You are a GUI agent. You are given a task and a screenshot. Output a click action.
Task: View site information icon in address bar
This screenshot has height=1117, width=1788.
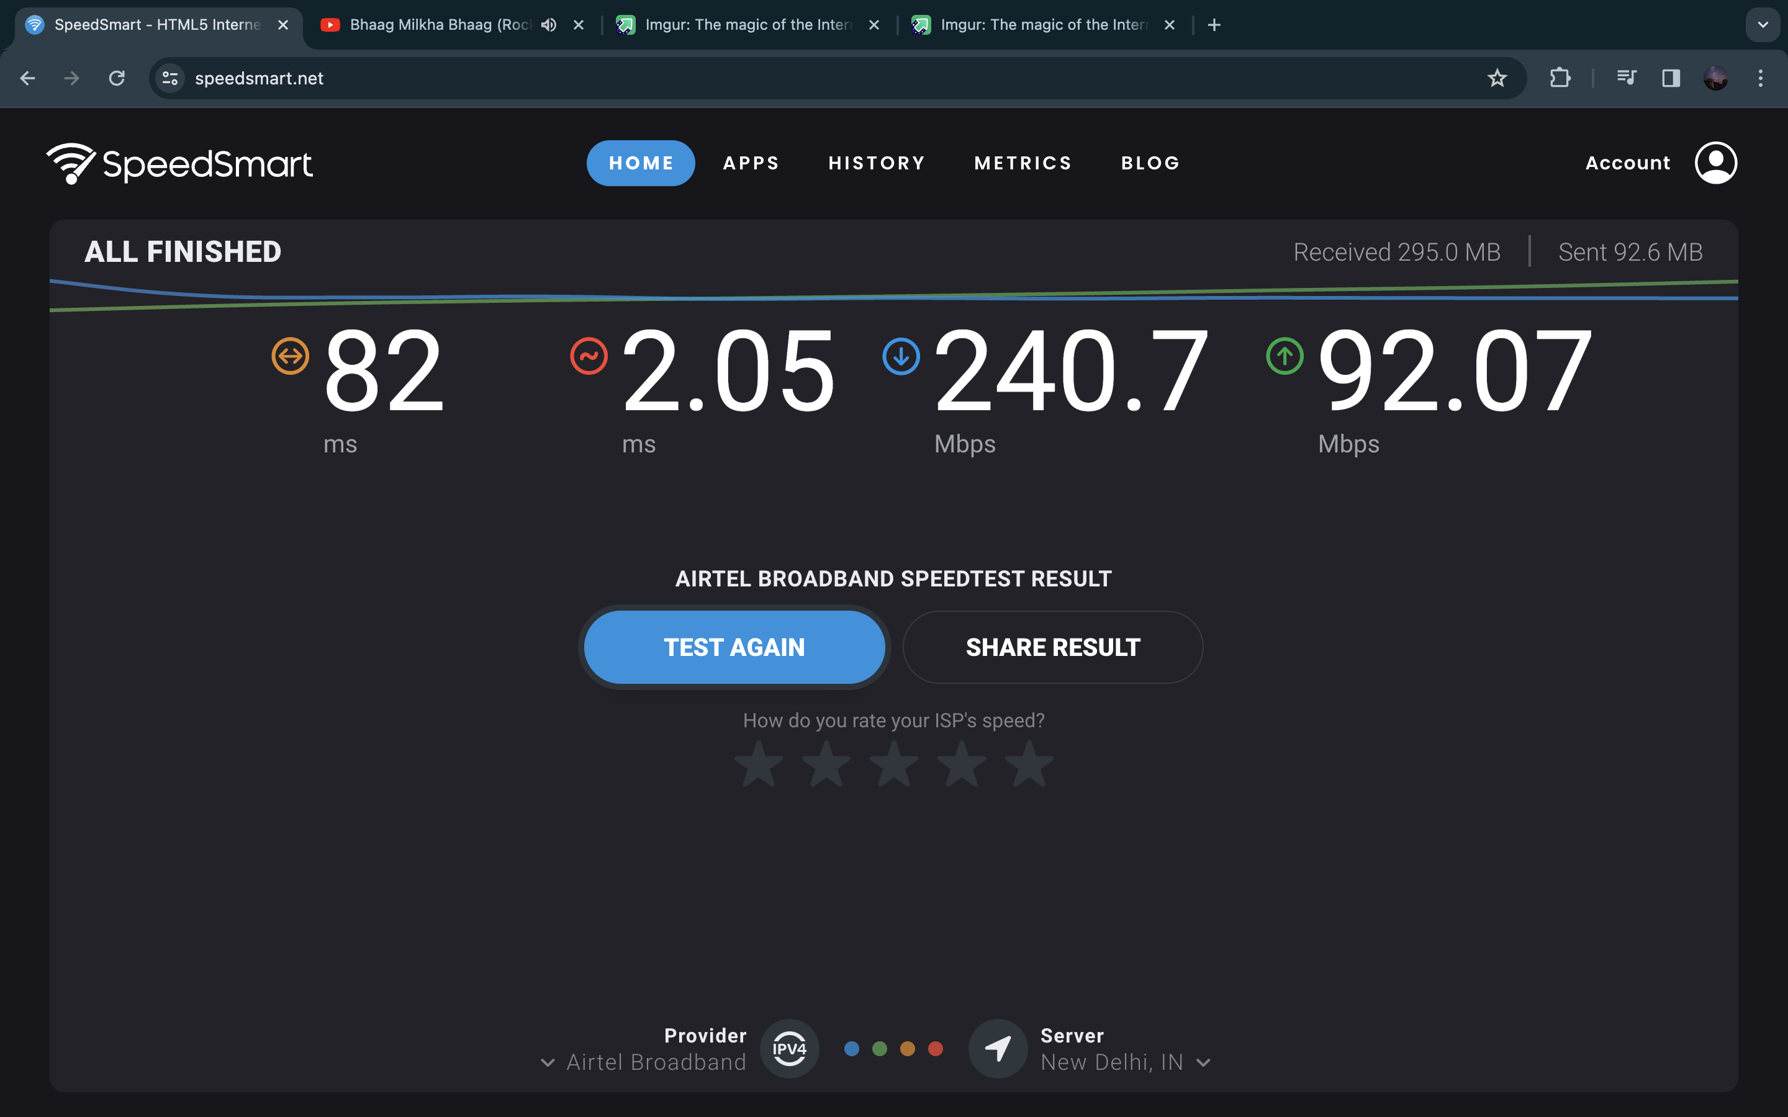(170, 78)
